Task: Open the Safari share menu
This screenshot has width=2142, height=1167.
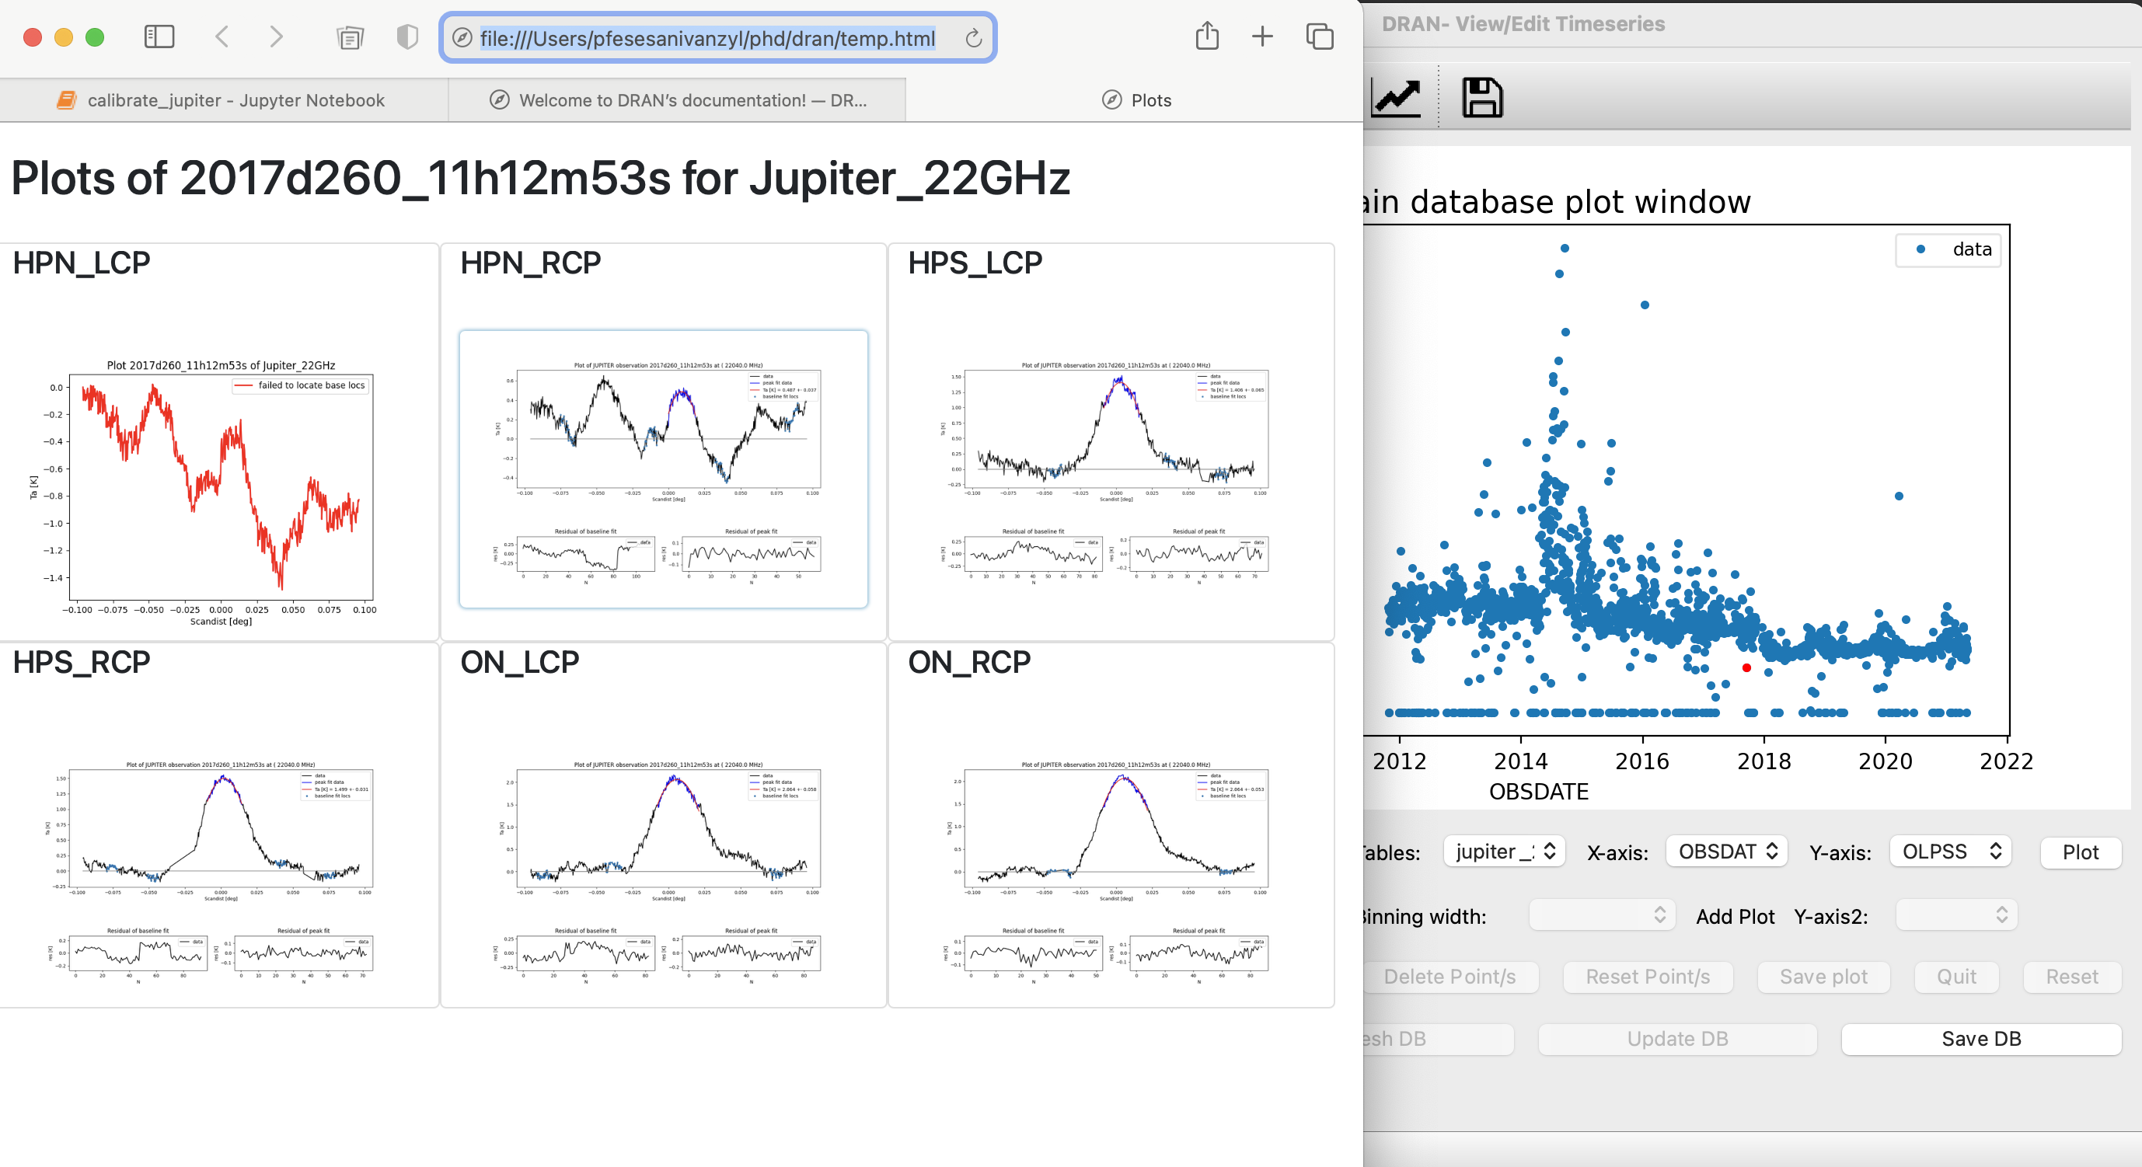Action: pos(1206,36)
